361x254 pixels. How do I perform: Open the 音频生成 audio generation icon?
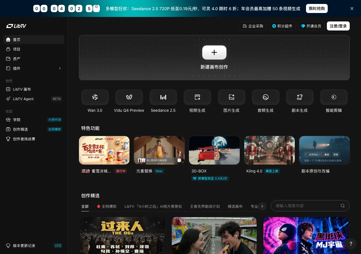point(266,97)
